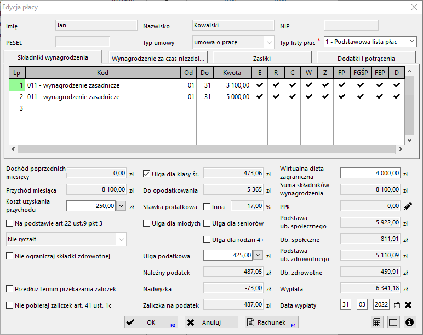This screenshot has height=335, width=423.
Task: Check Nie ograniczaj składki zdrowotnej
Action: pyautogui.click(x=10, y=256)
